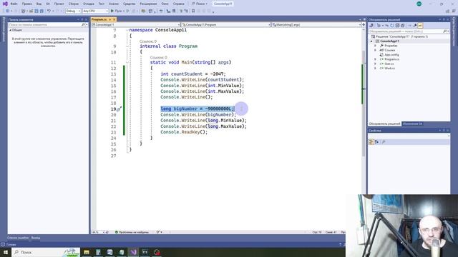This screenshot has height=257, width=458.
Task: Open the Any CPU platform dropdown
Action: pos(95,11)
